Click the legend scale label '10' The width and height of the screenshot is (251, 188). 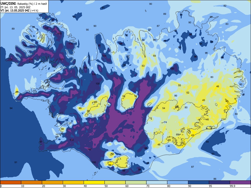[x=23, y=186]
